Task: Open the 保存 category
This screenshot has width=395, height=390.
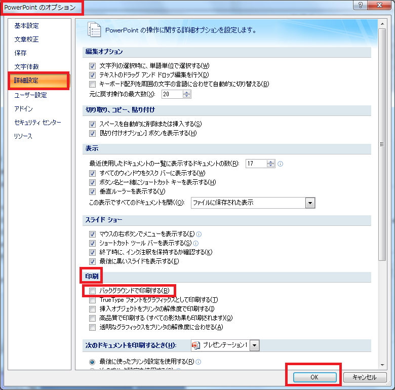Action: click(20, 53)
